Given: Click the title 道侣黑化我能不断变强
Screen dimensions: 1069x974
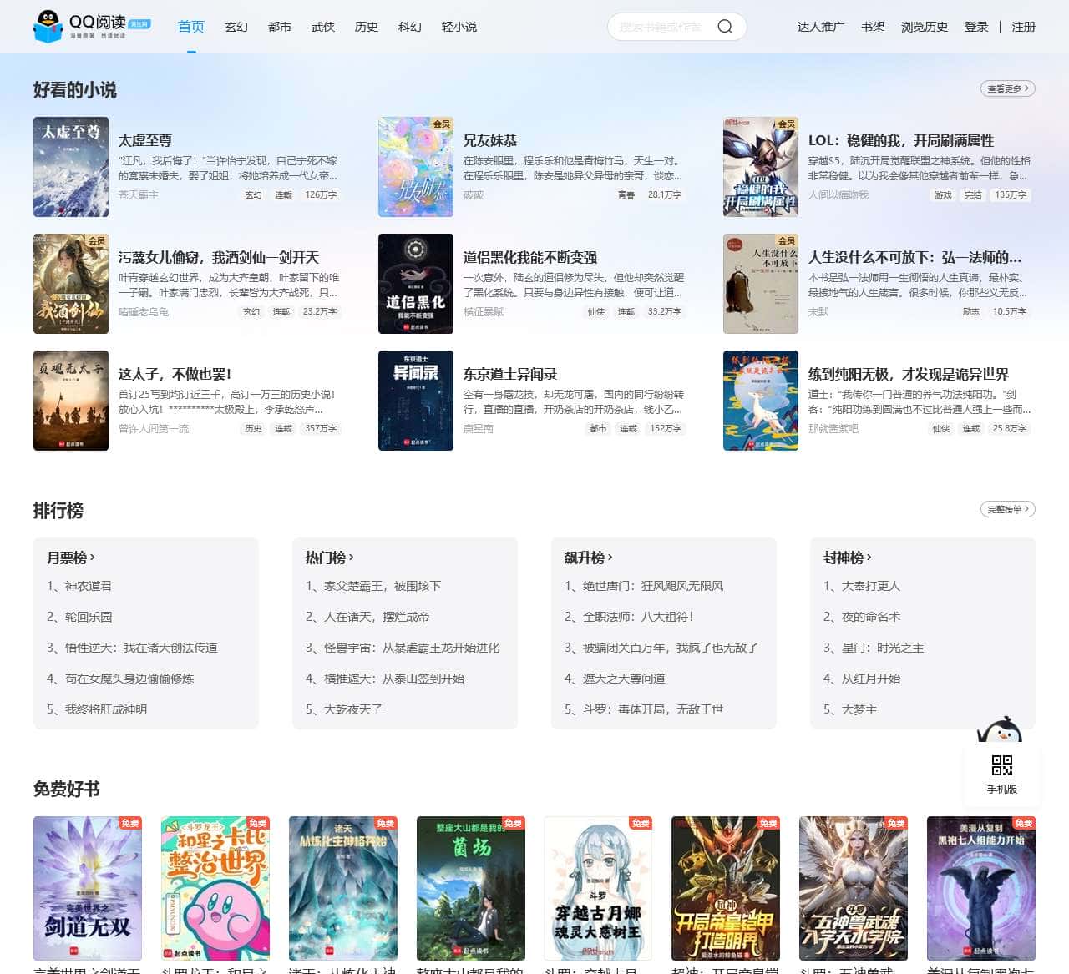Looking at the screenshot, I should coord(530,257).
